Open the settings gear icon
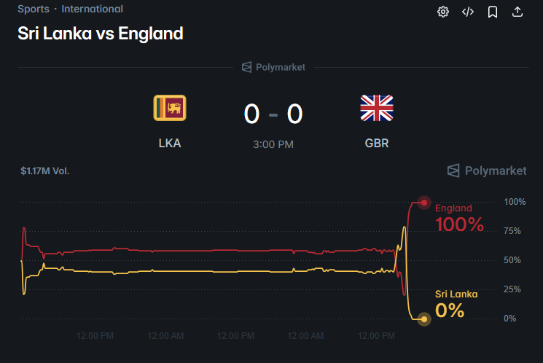543x363 pixels. pos(443,12)
